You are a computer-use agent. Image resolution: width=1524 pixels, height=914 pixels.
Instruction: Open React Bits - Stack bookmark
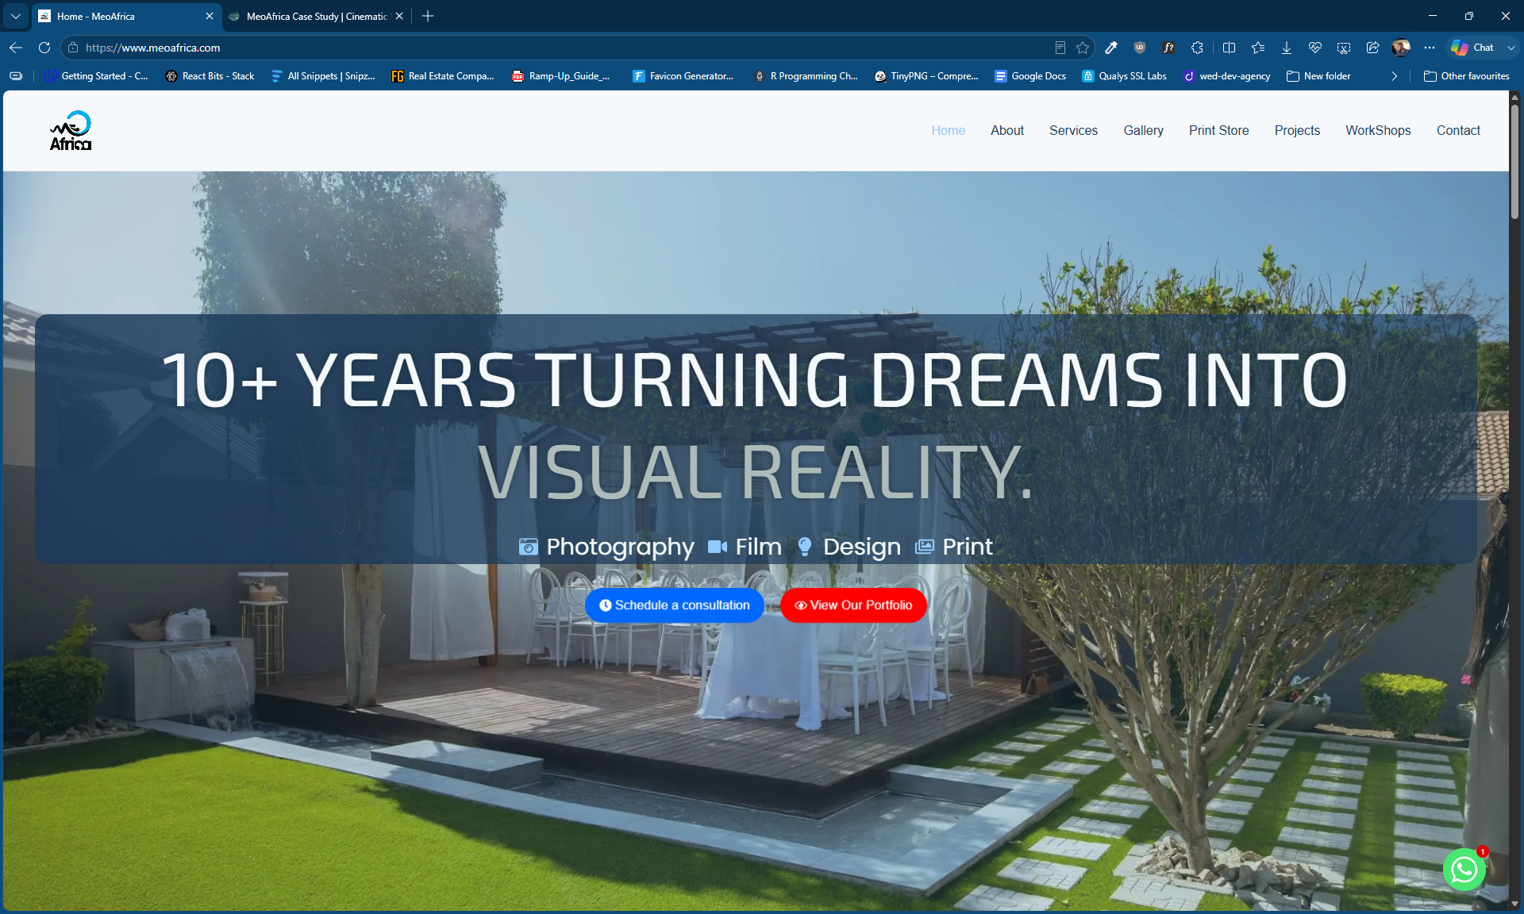click(210, 76)
